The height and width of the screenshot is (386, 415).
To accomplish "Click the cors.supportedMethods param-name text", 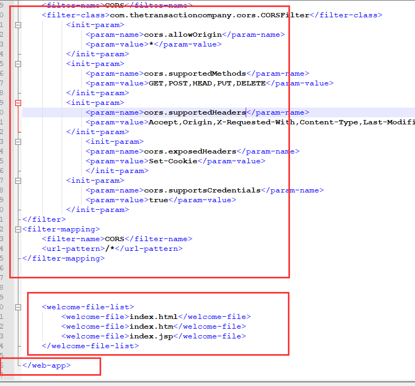I will tap(195, 74).
